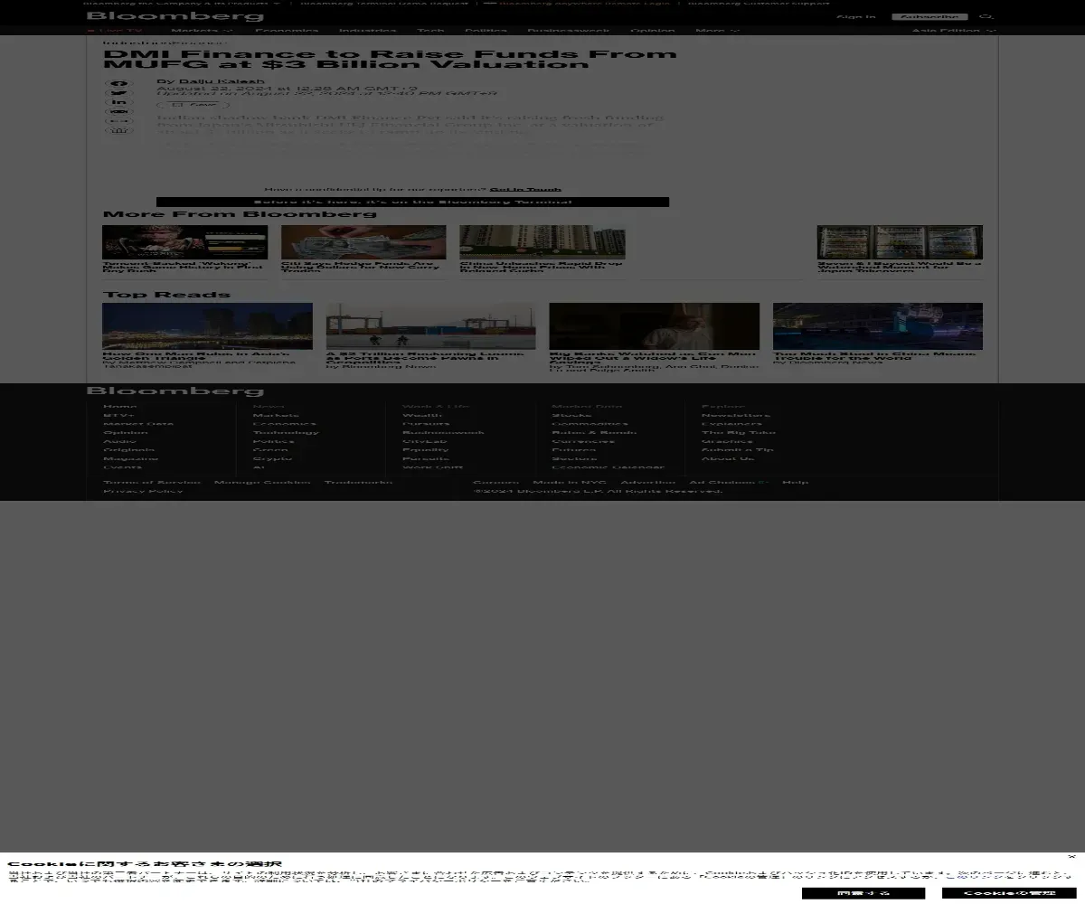Open the Sign In link
This screenshot has width=1085, height=904.
(x=855, y=16)
